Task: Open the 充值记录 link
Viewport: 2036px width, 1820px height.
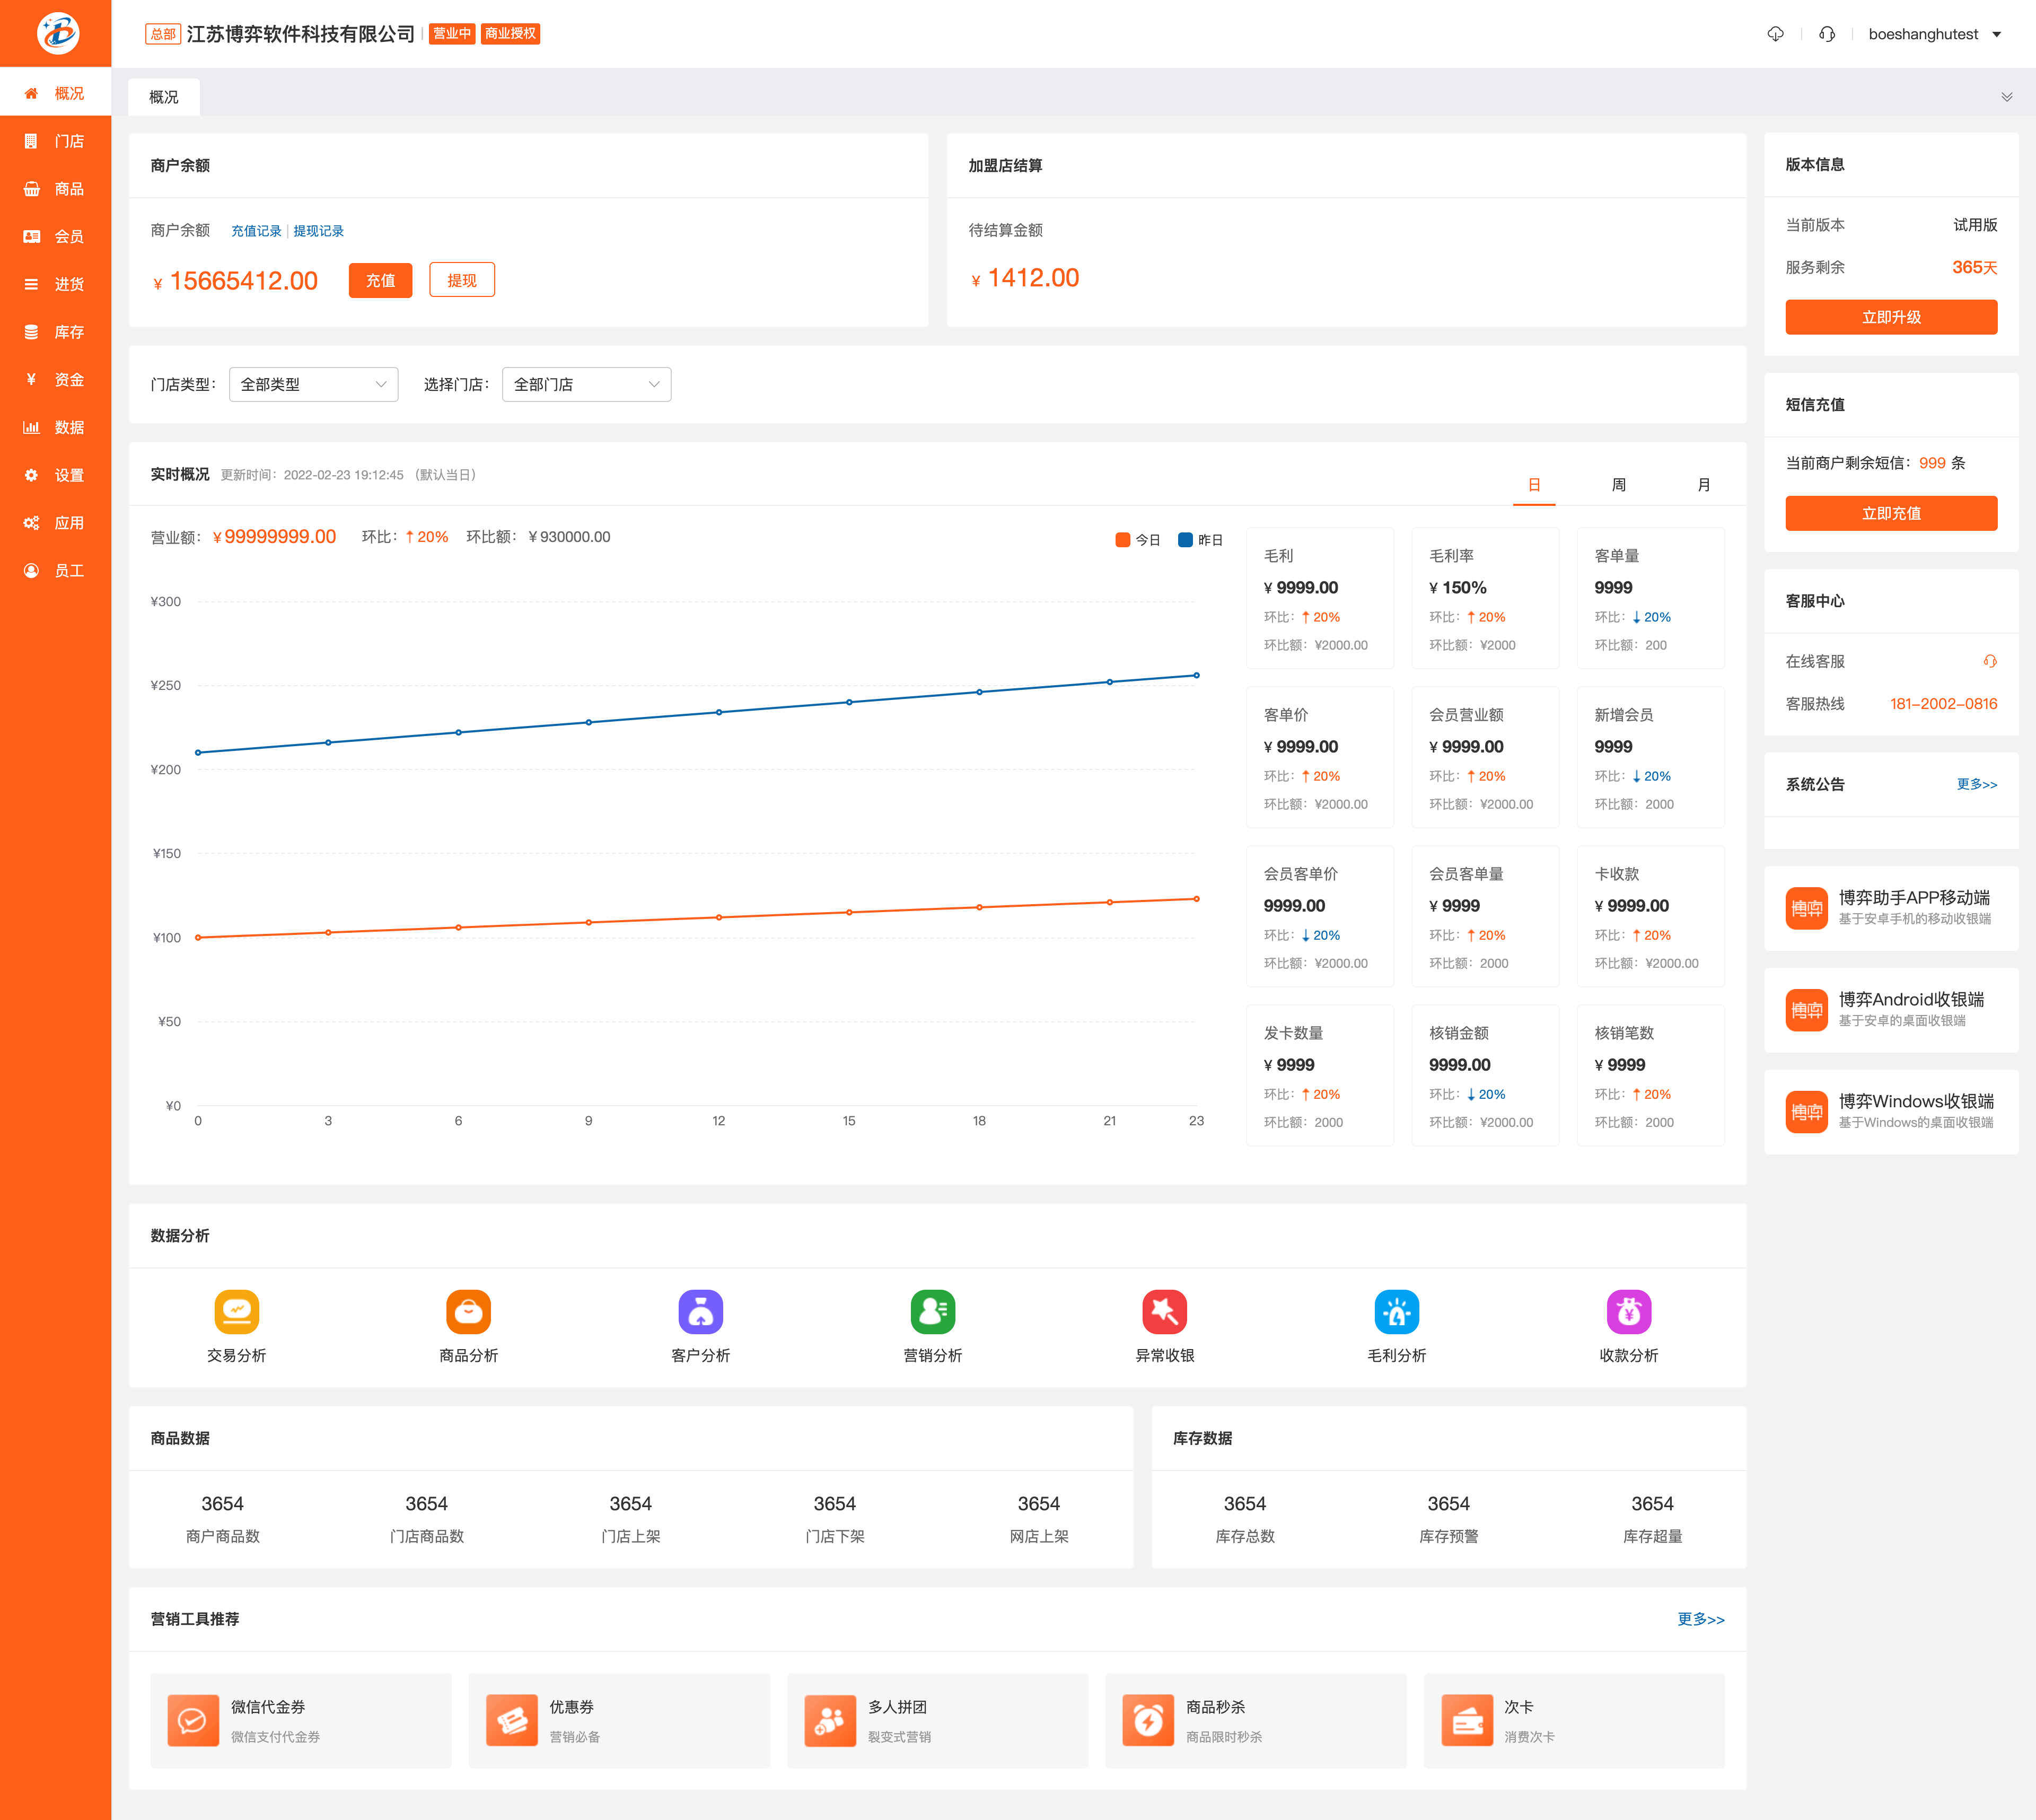Action: click(x=256, y=231)
